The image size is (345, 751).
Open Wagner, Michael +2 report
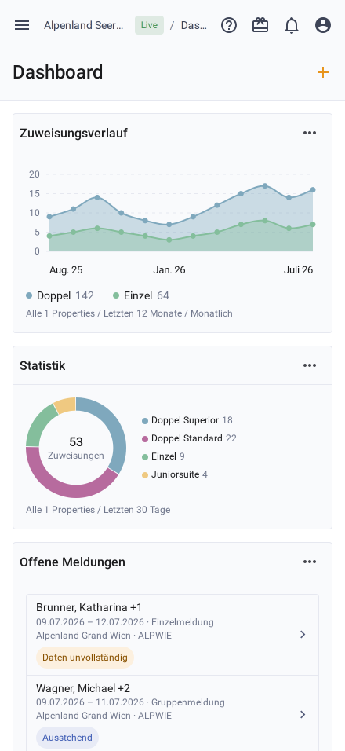pos(172,713)
